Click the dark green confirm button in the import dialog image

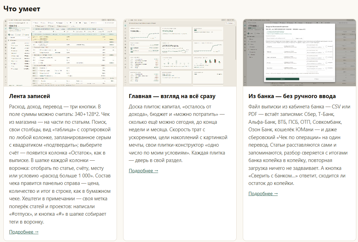coord(282,79)
